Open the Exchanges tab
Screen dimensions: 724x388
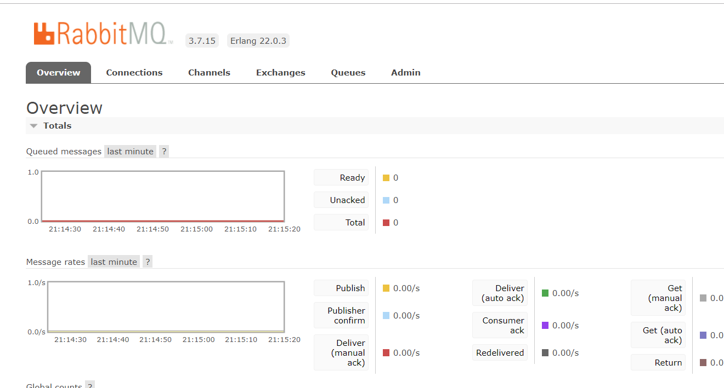[280, 72]
